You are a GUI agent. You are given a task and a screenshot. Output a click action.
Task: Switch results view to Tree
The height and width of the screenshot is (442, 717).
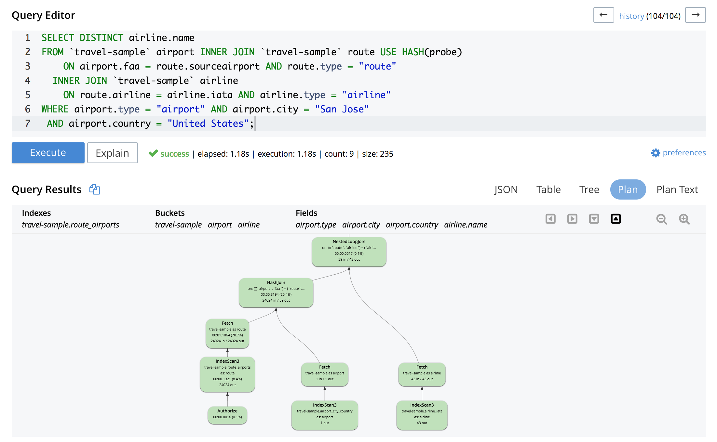click(589, 189)
